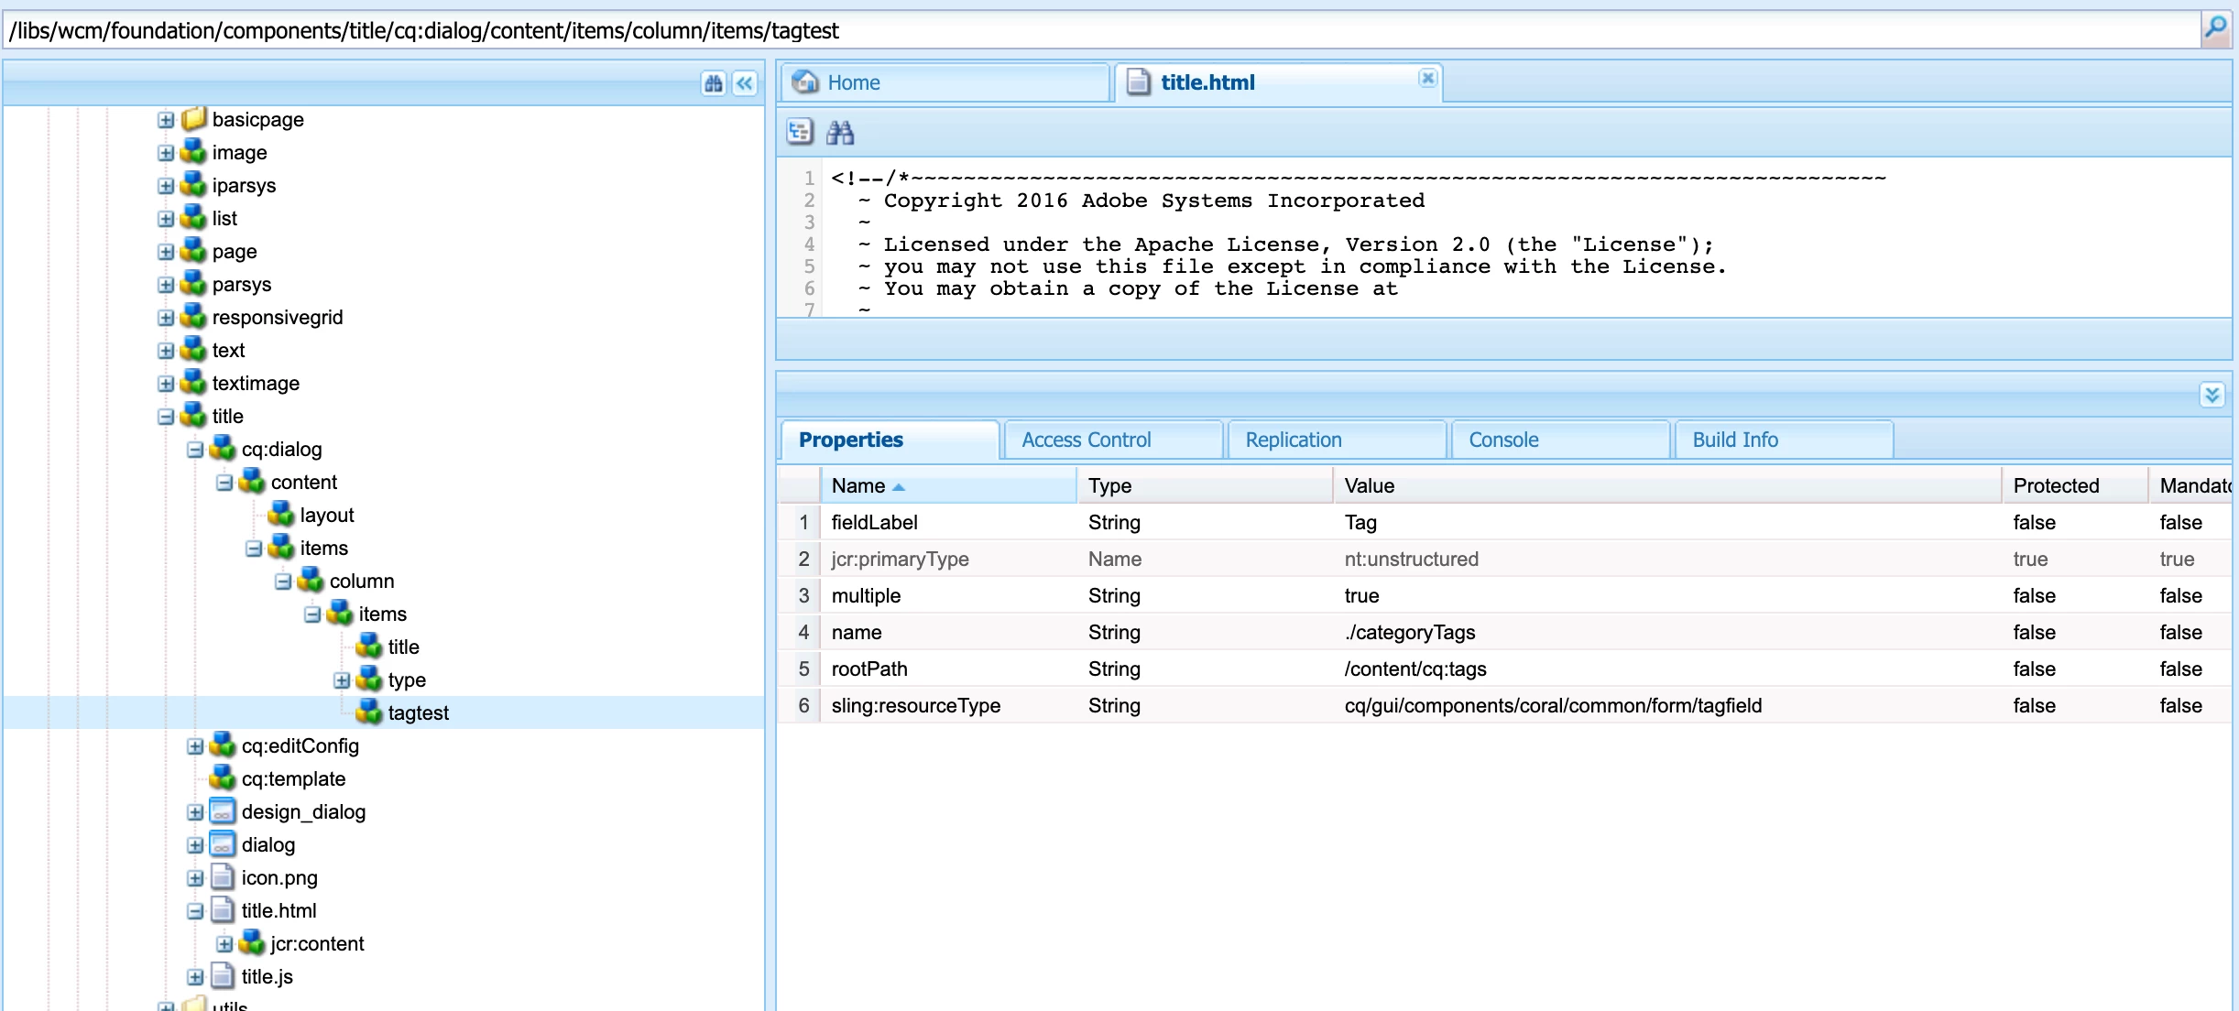Close the title.html editor tab
Screen dimensions: 2239x1011
(x=1427, y=79)
